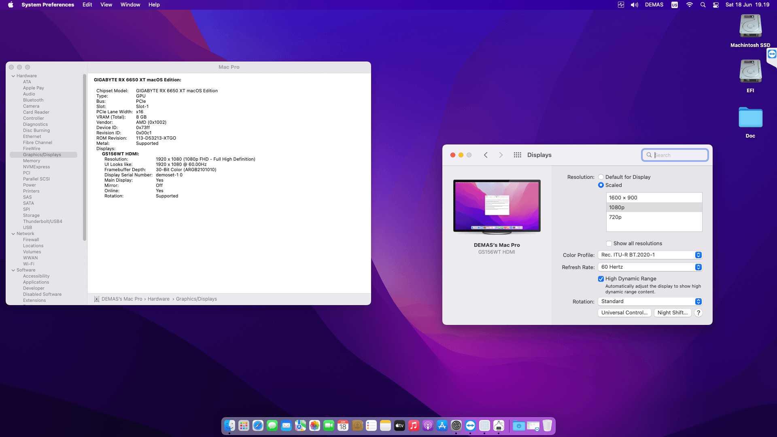The image size is (777, 437).
Task: Open the Doc folder on the desktop
Action: (x=750, y=118)
